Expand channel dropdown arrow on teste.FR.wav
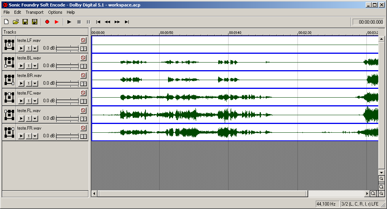387x209 pixels. (35, 136)
